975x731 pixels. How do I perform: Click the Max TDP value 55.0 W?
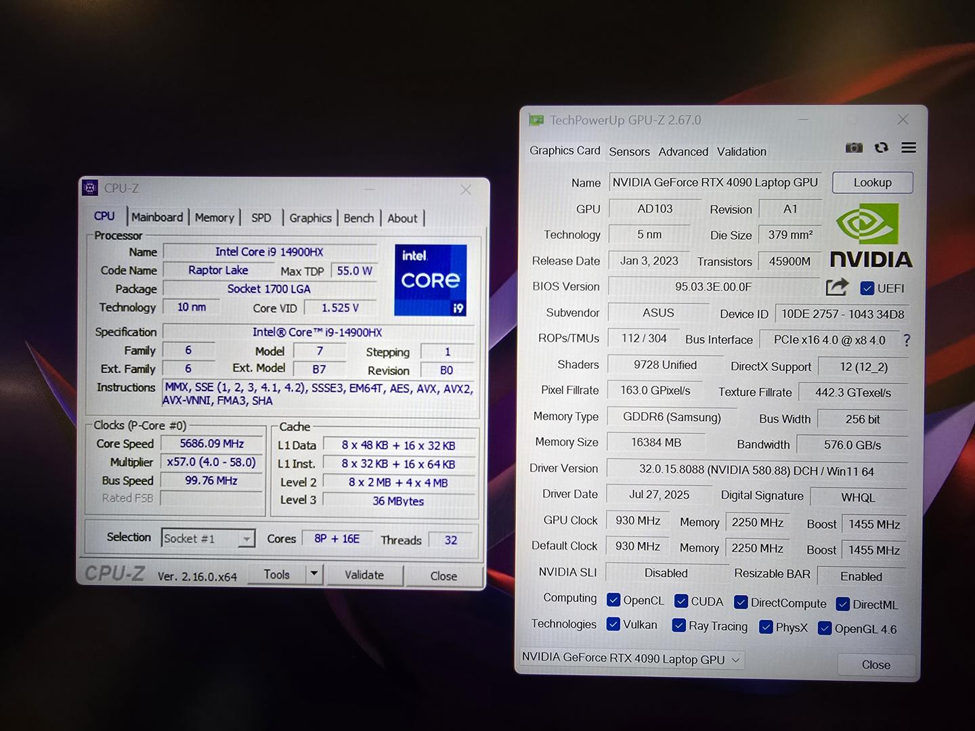354,271
